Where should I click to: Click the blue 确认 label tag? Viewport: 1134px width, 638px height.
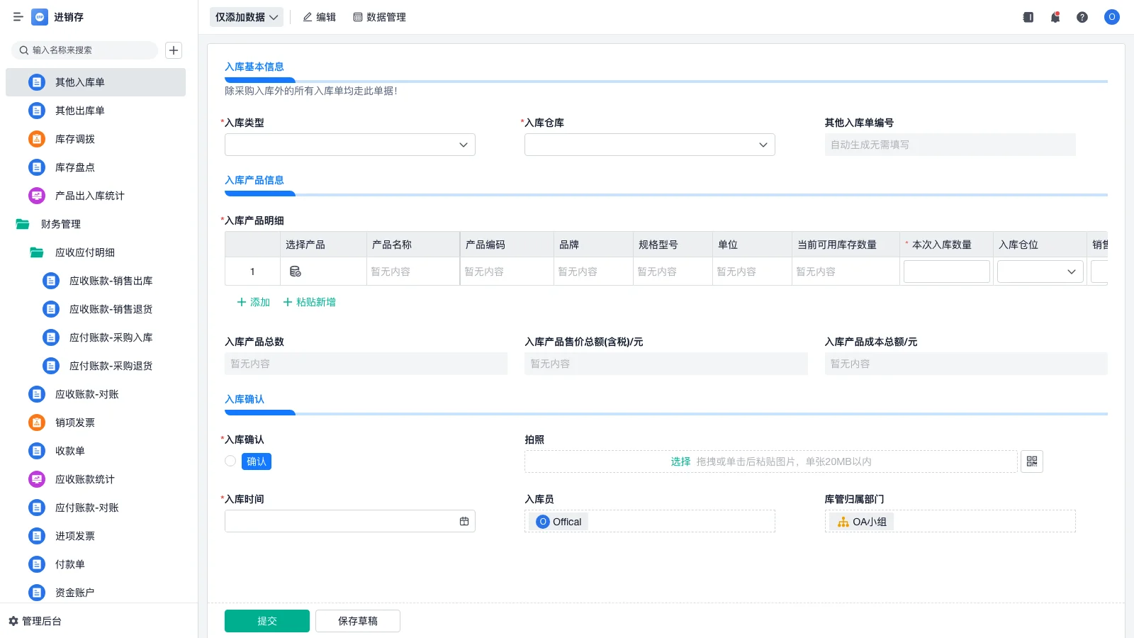point(257,461)
